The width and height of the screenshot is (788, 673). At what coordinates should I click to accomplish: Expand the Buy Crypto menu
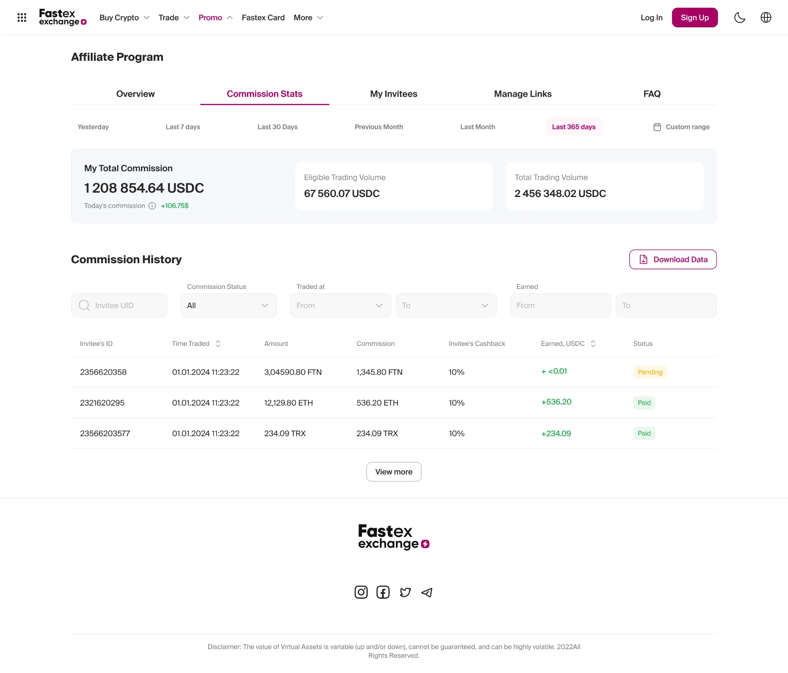(x=124, y=18)
